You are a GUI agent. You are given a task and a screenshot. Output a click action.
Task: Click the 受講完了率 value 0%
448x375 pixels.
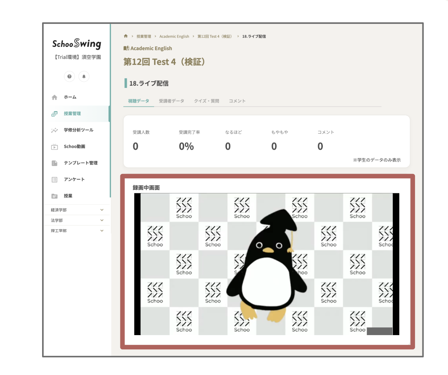(186, 146)
